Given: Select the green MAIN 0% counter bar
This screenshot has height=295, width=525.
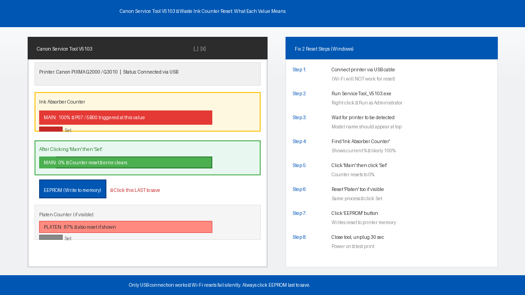Looking at the screenshot, I should 125,162.
